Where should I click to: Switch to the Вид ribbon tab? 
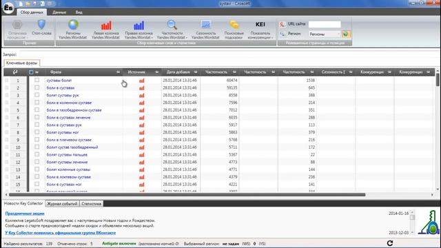[79, 12]
